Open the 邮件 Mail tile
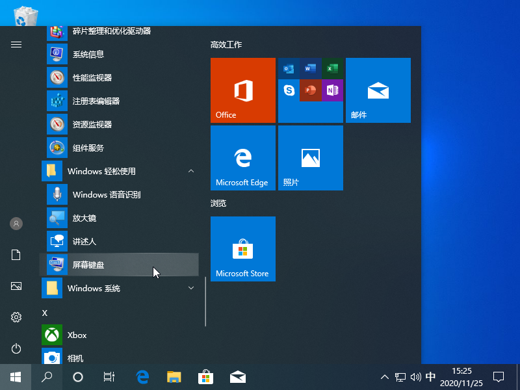 point(378,90)
